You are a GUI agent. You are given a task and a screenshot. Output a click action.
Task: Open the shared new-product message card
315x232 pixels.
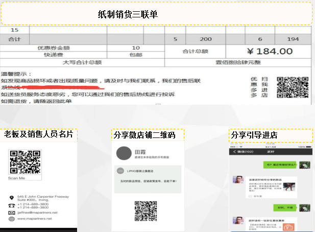(x=271, y=188)
